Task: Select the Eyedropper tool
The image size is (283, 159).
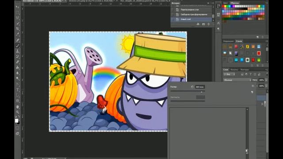Action: 18,34
